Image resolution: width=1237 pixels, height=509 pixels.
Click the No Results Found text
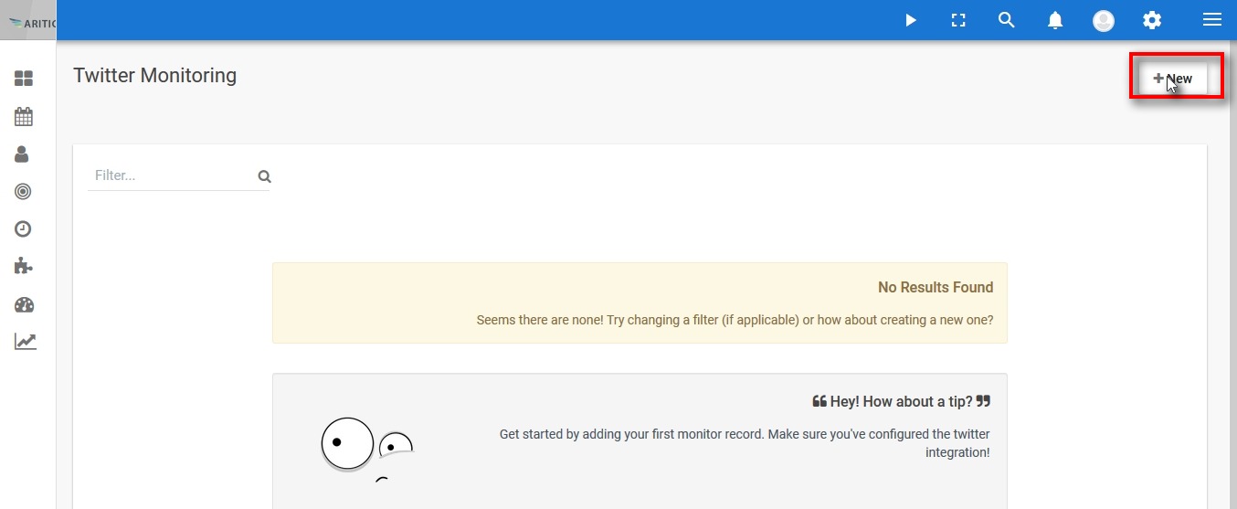[936, 287]
